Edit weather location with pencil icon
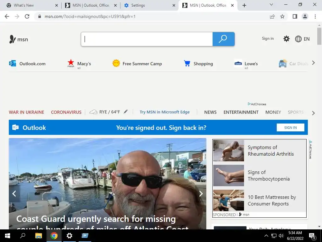Viewport: 322px width, 242px height. [x=125, y=112]
